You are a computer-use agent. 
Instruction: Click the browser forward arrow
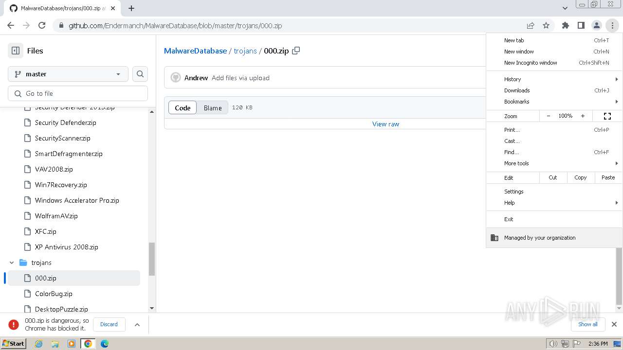26,25
